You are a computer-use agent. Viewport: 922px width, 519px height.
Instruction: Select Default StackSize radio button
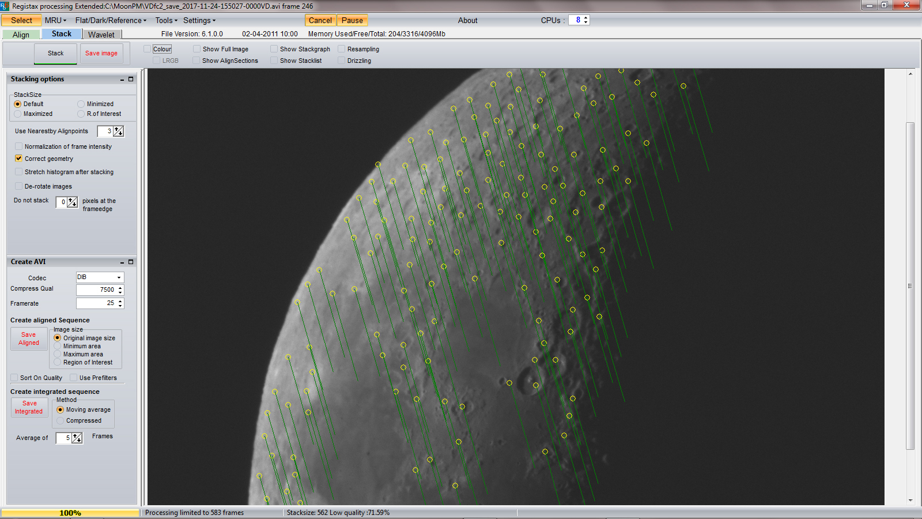17,104
